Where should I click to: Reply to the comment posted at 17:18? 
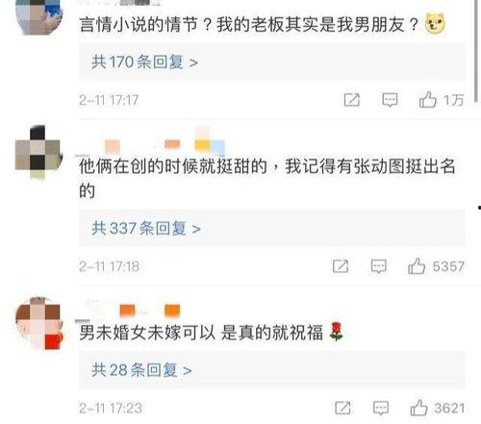[x=379, y=266]
